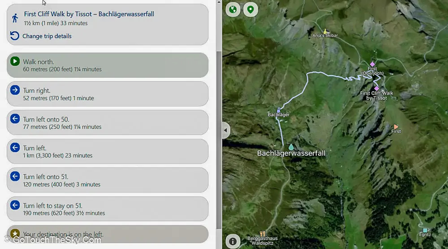Click the "120 metres (400 feet) 3 minutes" text
The height and width of the screenshot is (249, 448).
tap(62, 184)
